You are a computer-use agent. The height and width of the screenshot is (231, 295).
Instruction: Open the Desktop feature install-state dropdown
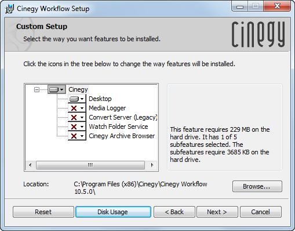(x=77, y=99)
